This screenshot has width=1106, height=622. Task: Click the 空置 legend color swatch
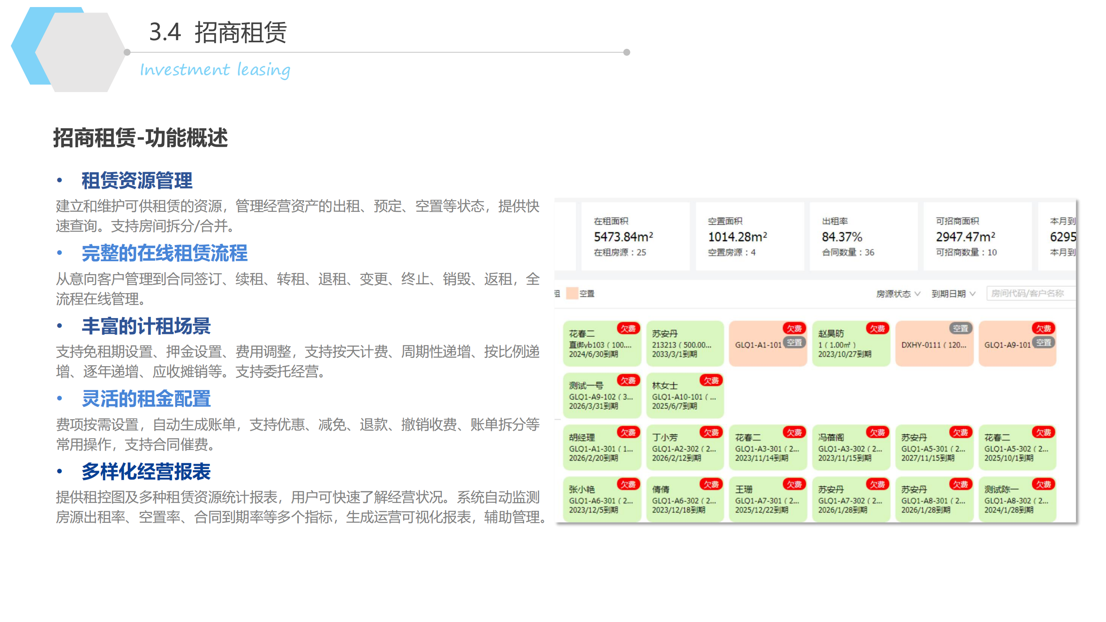(x=571, y=294)
